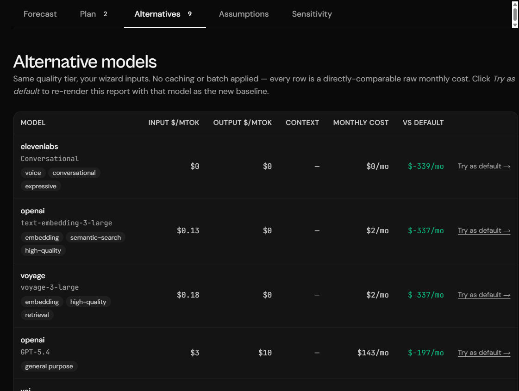This screenshot has height=391, width=519.
Task: Click the expressive tag chip
Action: click(41, 186)
